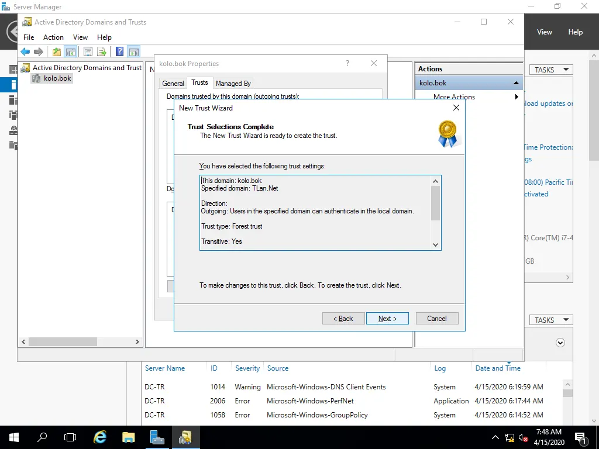Sort events by Server Name column

click(x=164, y=368)
